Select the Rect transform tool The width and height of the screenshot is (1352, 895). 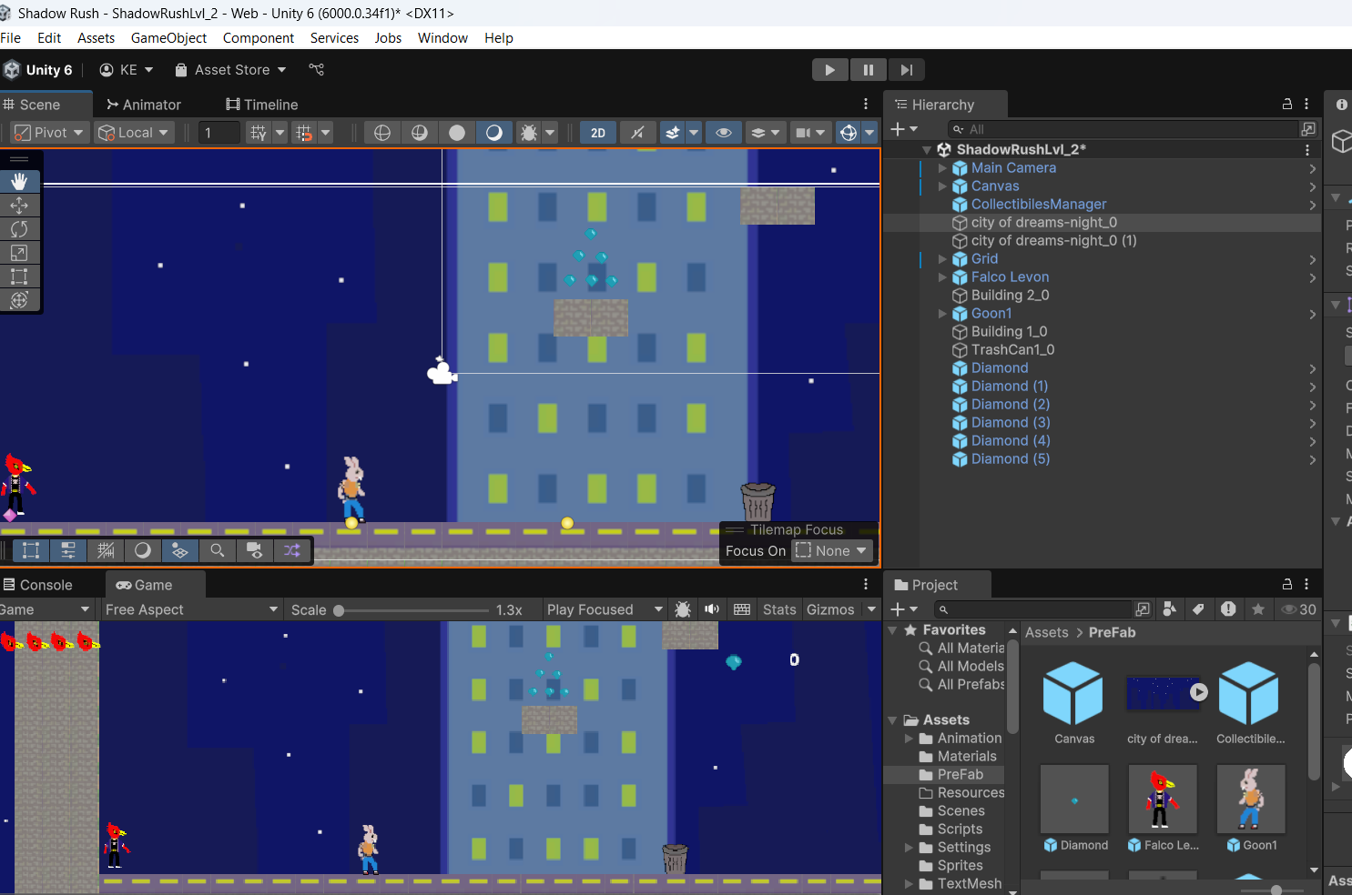pos(19,277)
